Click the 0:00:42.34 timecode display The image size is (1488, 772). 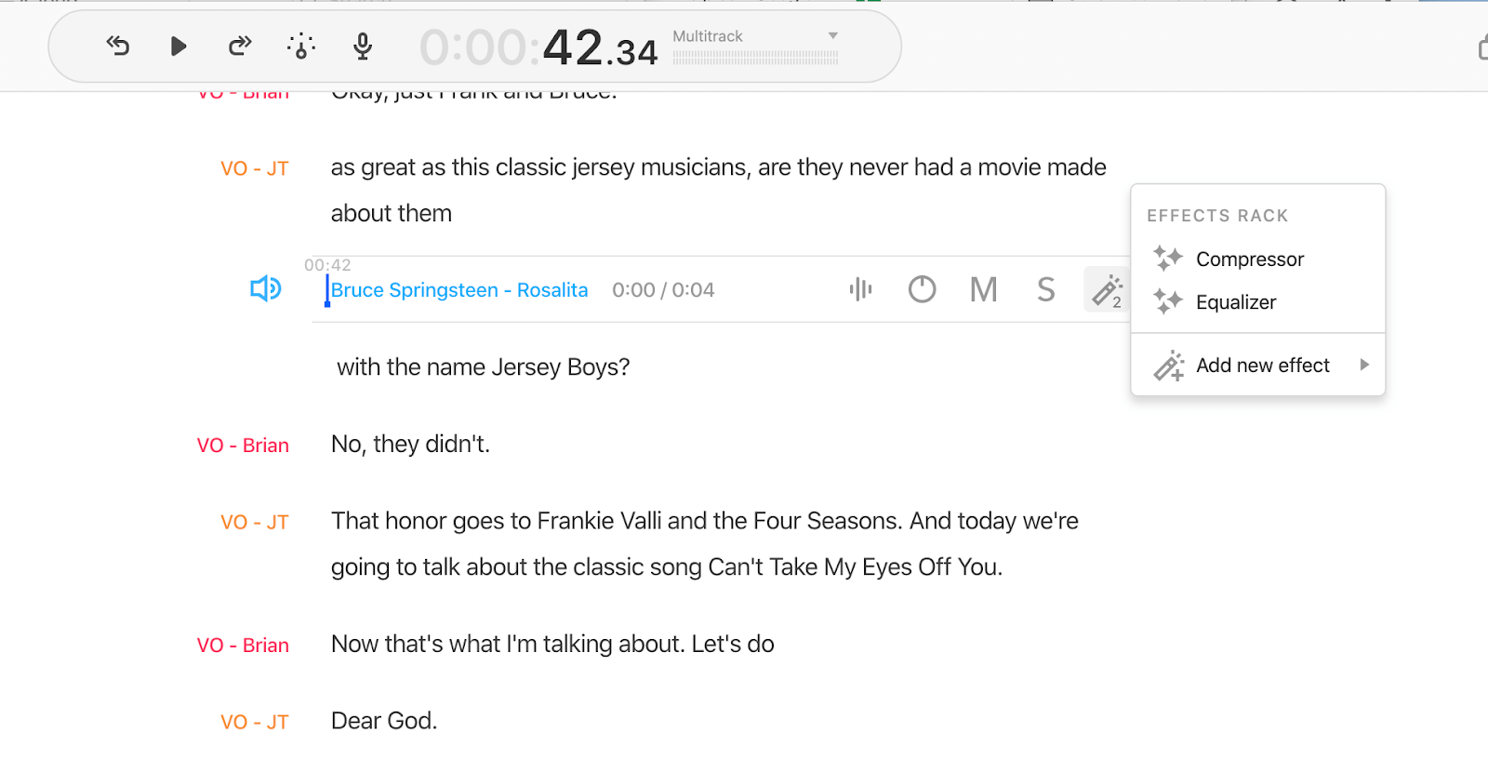pyautogui.click(x=538, y=48)
